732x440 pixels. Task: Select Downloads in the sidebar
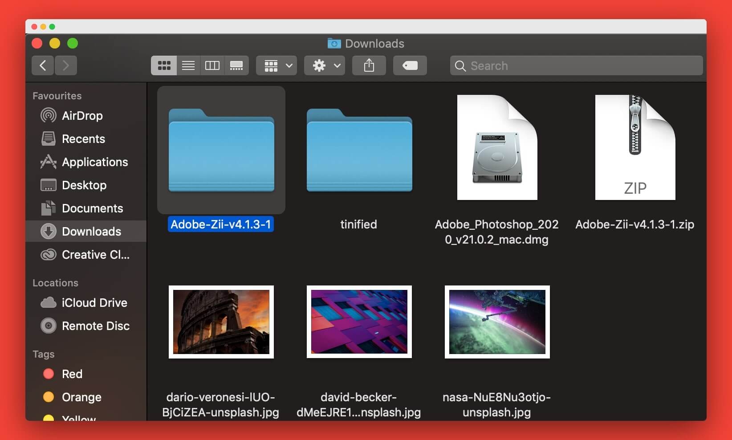pos(86,231)
